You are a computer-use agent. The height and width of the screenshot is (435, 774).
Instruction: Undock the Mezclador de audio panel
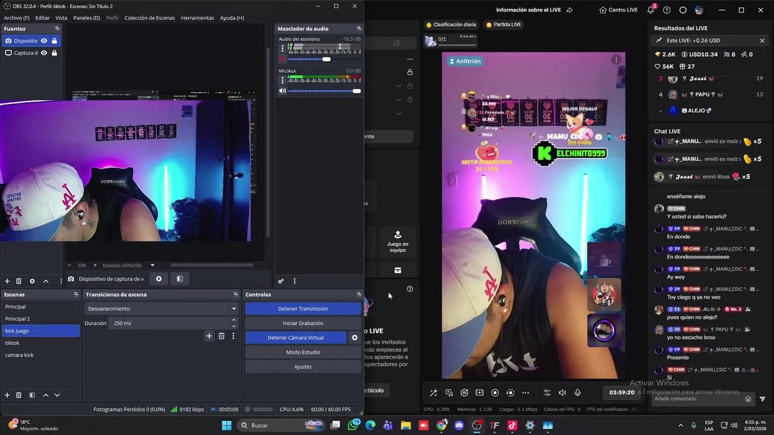(359, 28)
